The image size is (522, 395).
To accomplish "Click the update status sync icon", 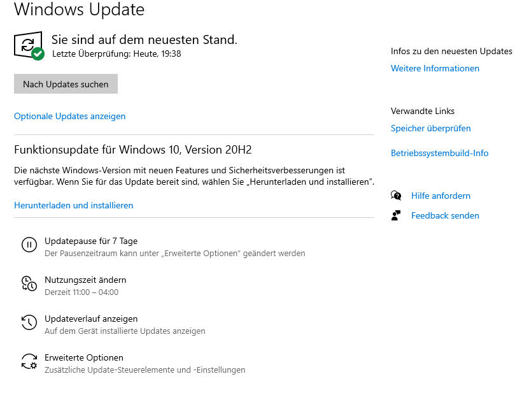I will click(29, 46).
